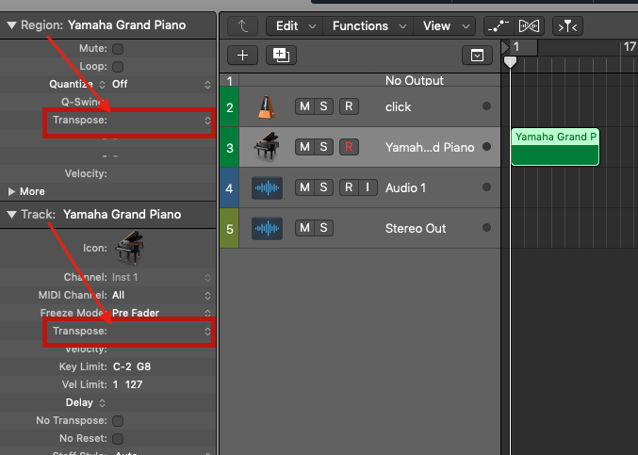Click the metronome icon on the click track
The height and width of the screenshot is (455, 638).
point(267,107)
